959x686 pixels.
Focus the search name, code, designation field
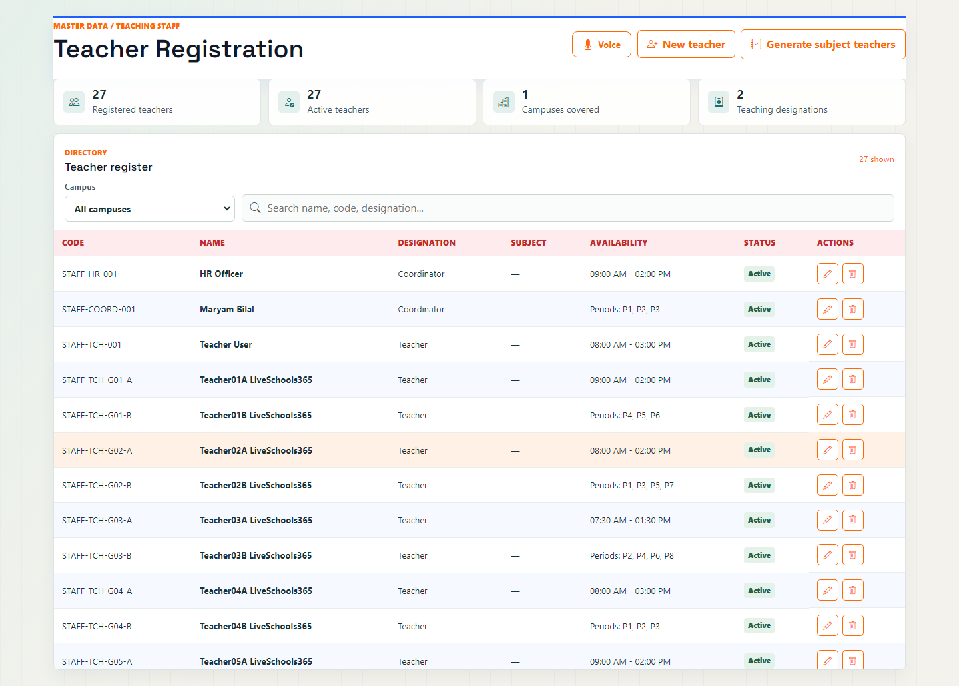568,208
